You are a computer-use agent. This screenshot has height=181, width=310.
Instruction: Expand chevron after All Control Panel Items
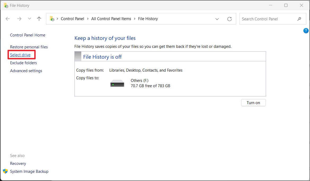coord(134,19)
